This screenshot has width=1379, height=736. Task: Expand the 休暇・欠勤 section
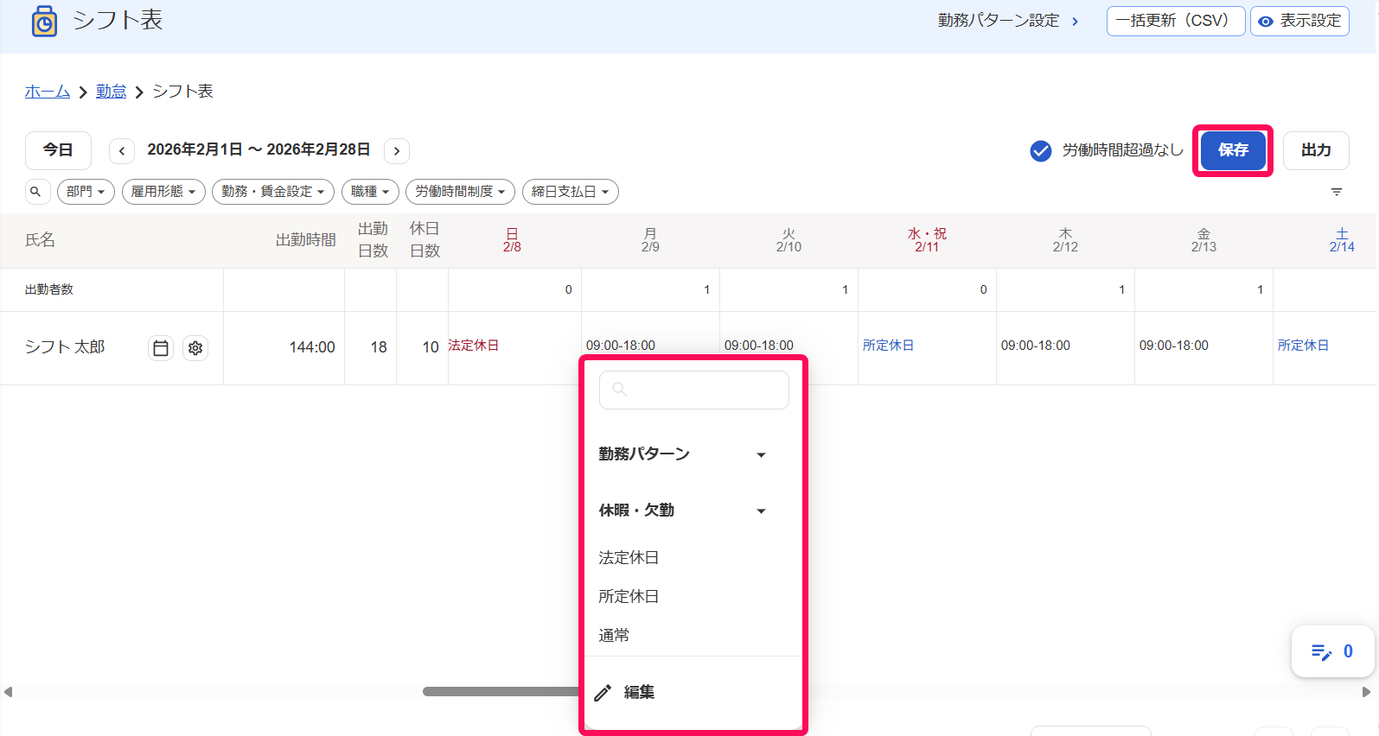(682, 511)
